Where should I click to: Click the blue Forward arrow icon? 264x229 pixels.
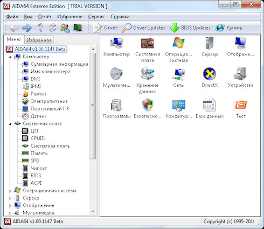(x=27, y=28)
